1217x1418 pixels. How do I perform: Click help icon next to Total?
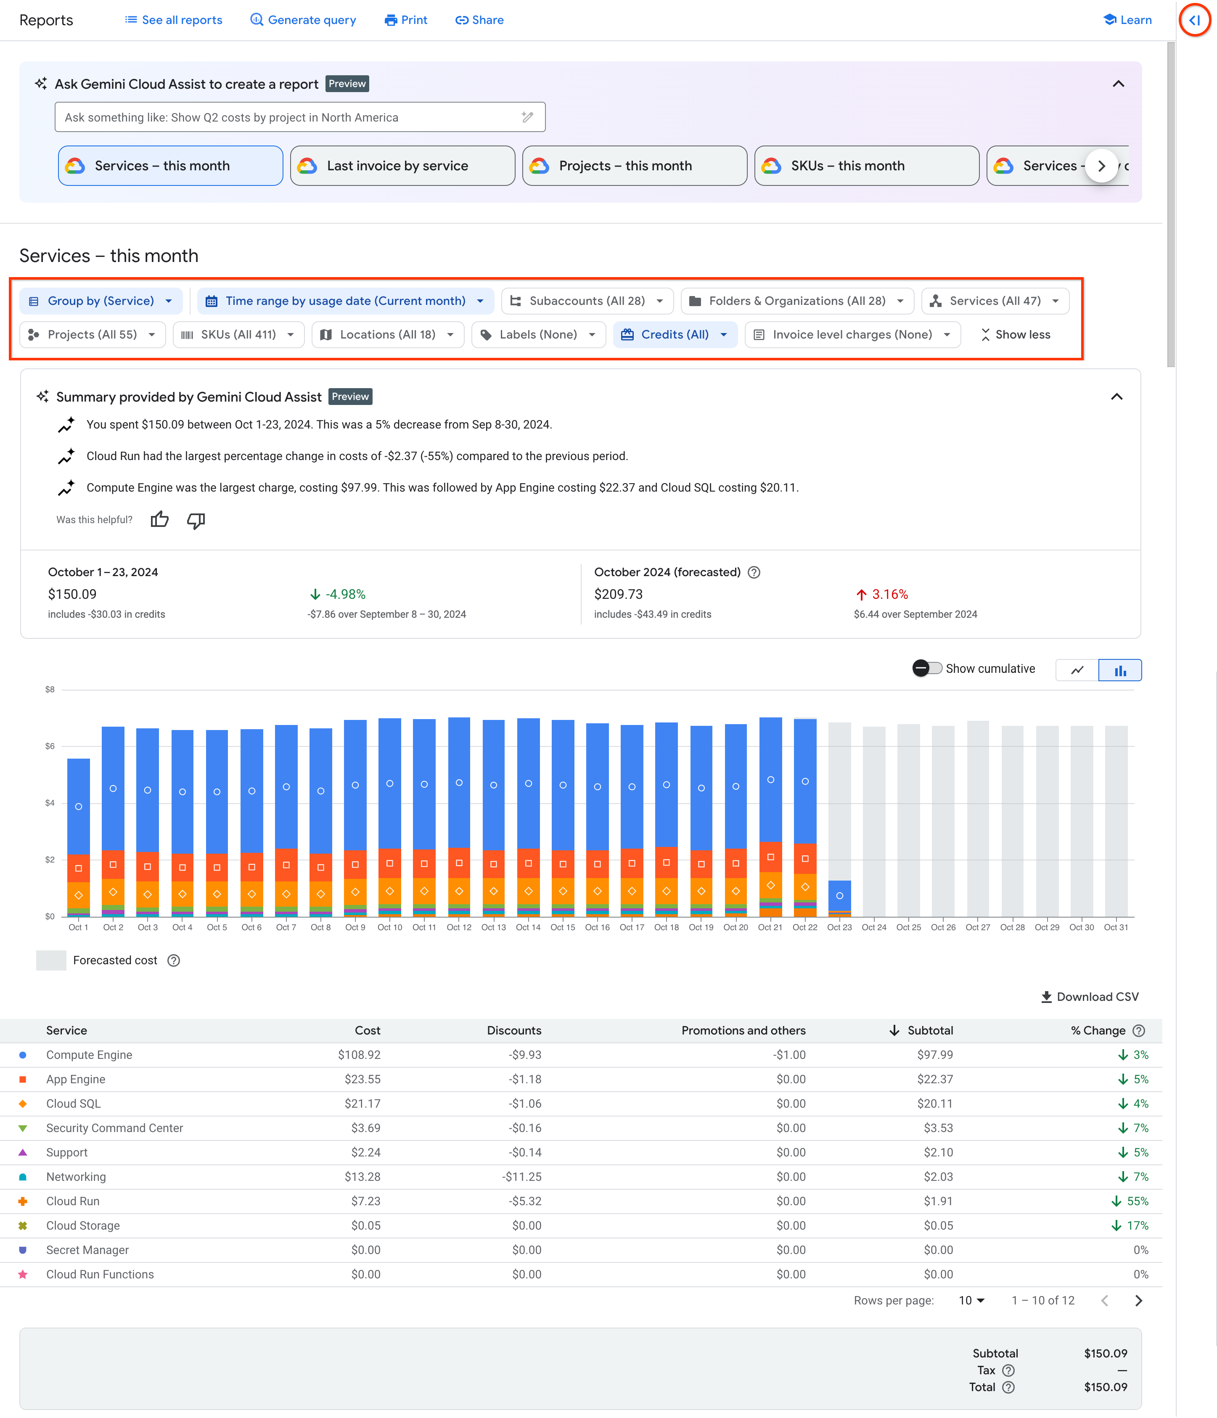click(1008, 1387)
